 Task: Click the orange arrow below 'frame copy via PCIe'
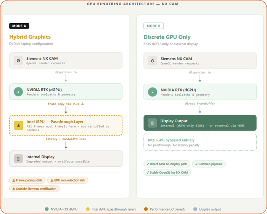click(66, 110)
